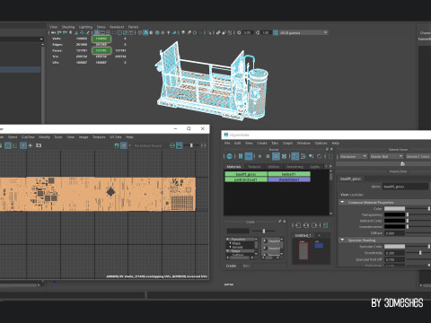
Task: Open Hypershade Tabs menu
Action: click(x=275, y=144)
